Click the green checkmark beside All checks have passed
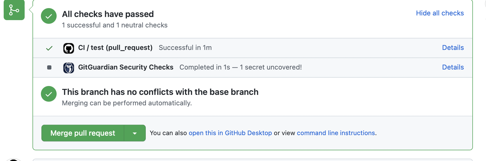Screen dimensions: 486x161 [x=48, y=16]
